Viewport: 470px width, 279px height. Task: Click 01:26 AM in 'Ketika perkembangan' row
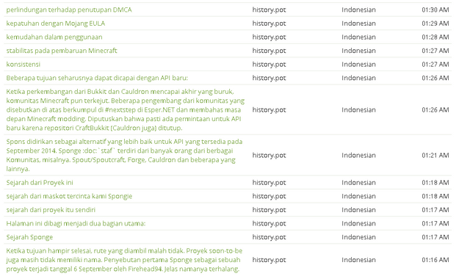(435, 110)
